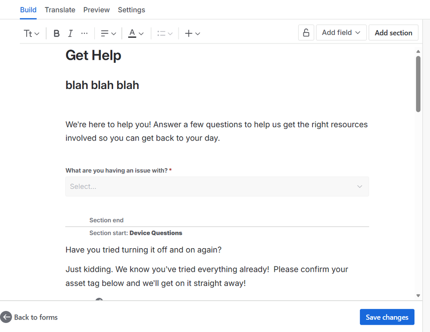Image resolution: width=430 pixels, height=332 pixels.
Task: Click the scrollbar up arrow
Action: click(x=418, y=52)
